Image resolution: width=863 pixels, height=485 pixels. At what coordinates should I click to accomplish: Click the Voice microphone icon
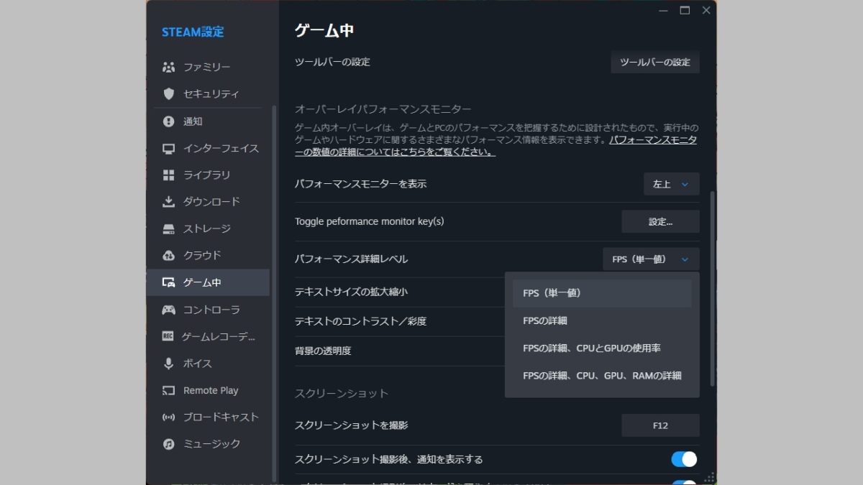(169, 364)
